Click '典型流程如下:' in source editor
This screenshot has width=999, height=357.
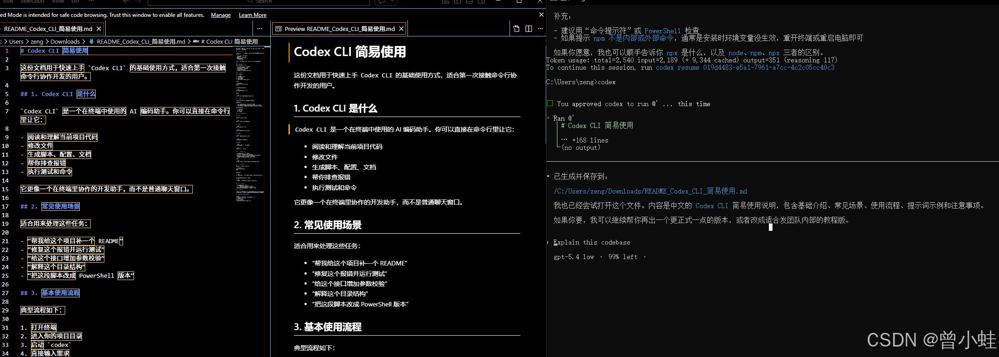[x=42, y=310]
